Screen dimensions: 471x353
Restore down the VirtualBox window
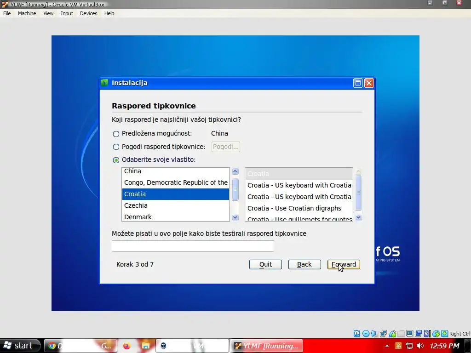(445, 3)
